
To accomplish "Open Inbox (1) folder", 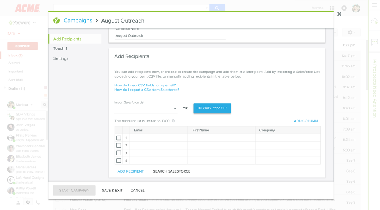I will [x=15, y=55].
